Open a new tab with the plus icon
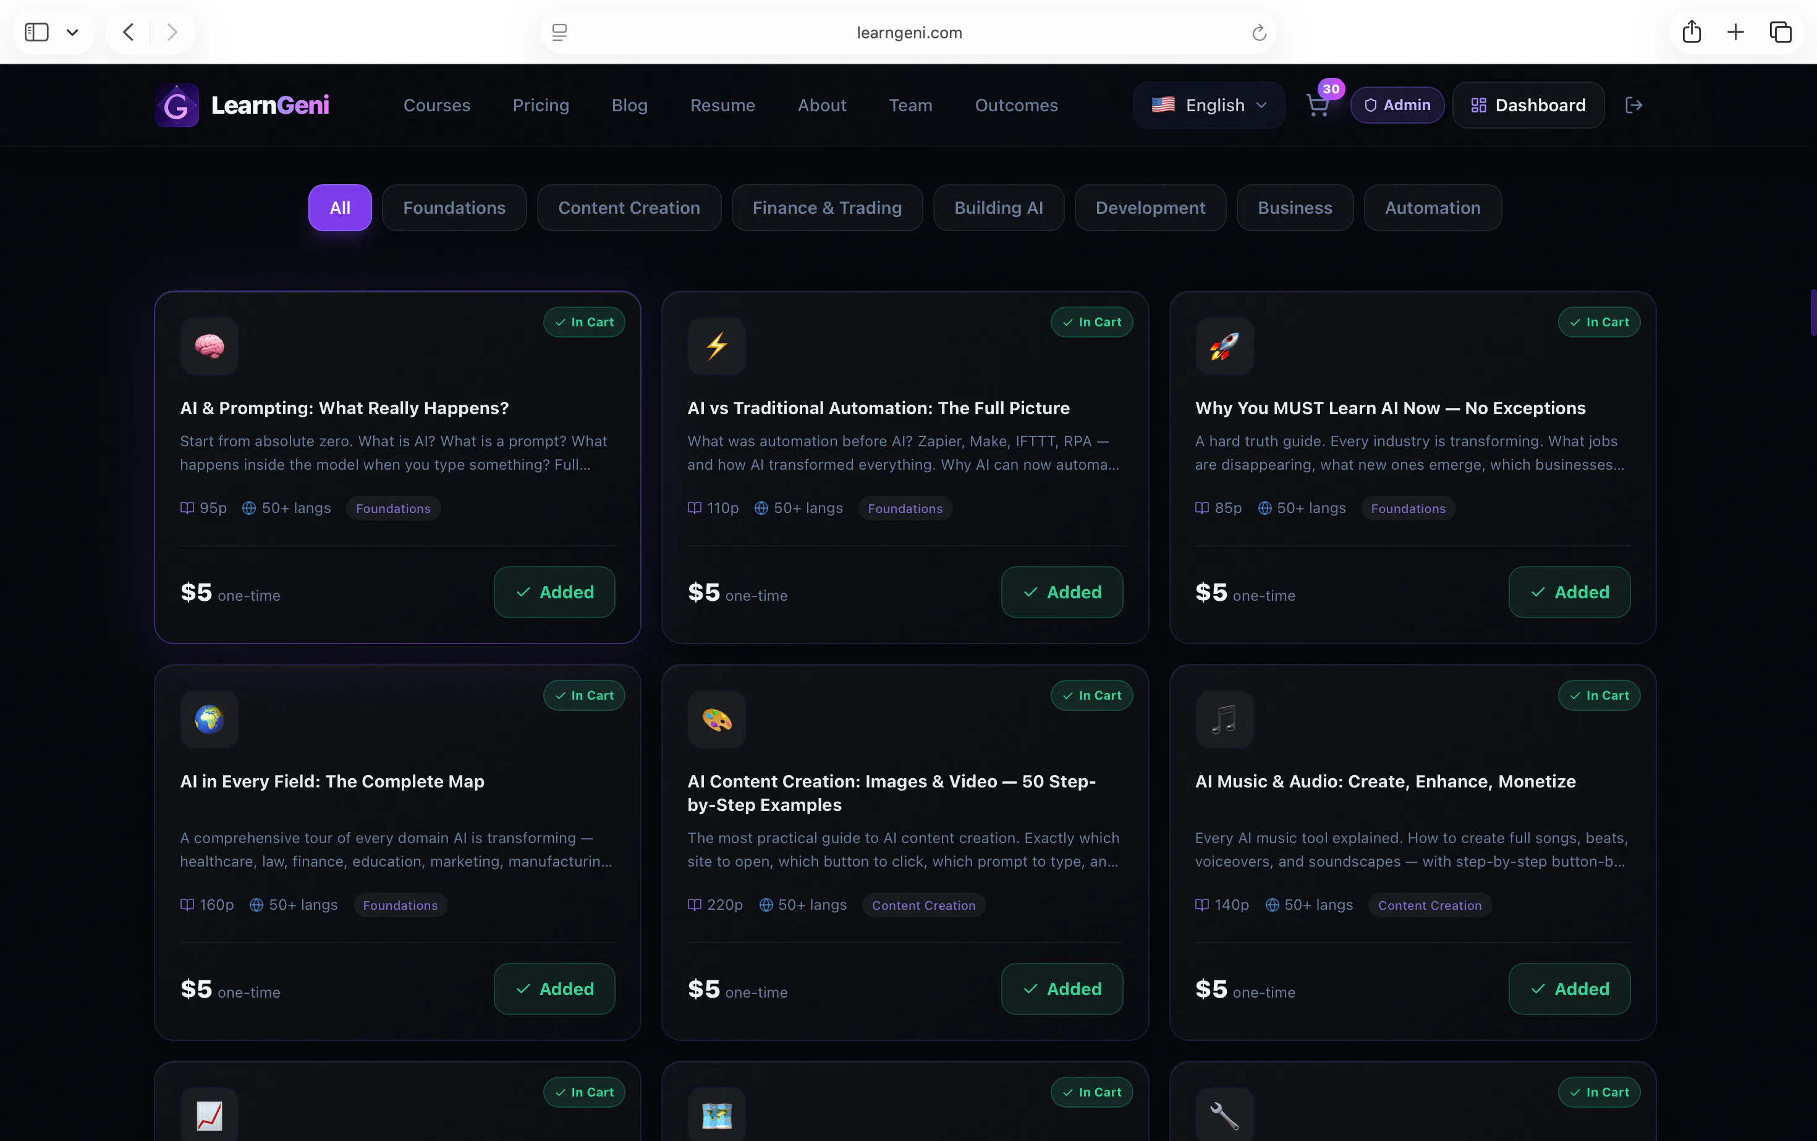Screen dimensions: 1817x1141 1735,32
